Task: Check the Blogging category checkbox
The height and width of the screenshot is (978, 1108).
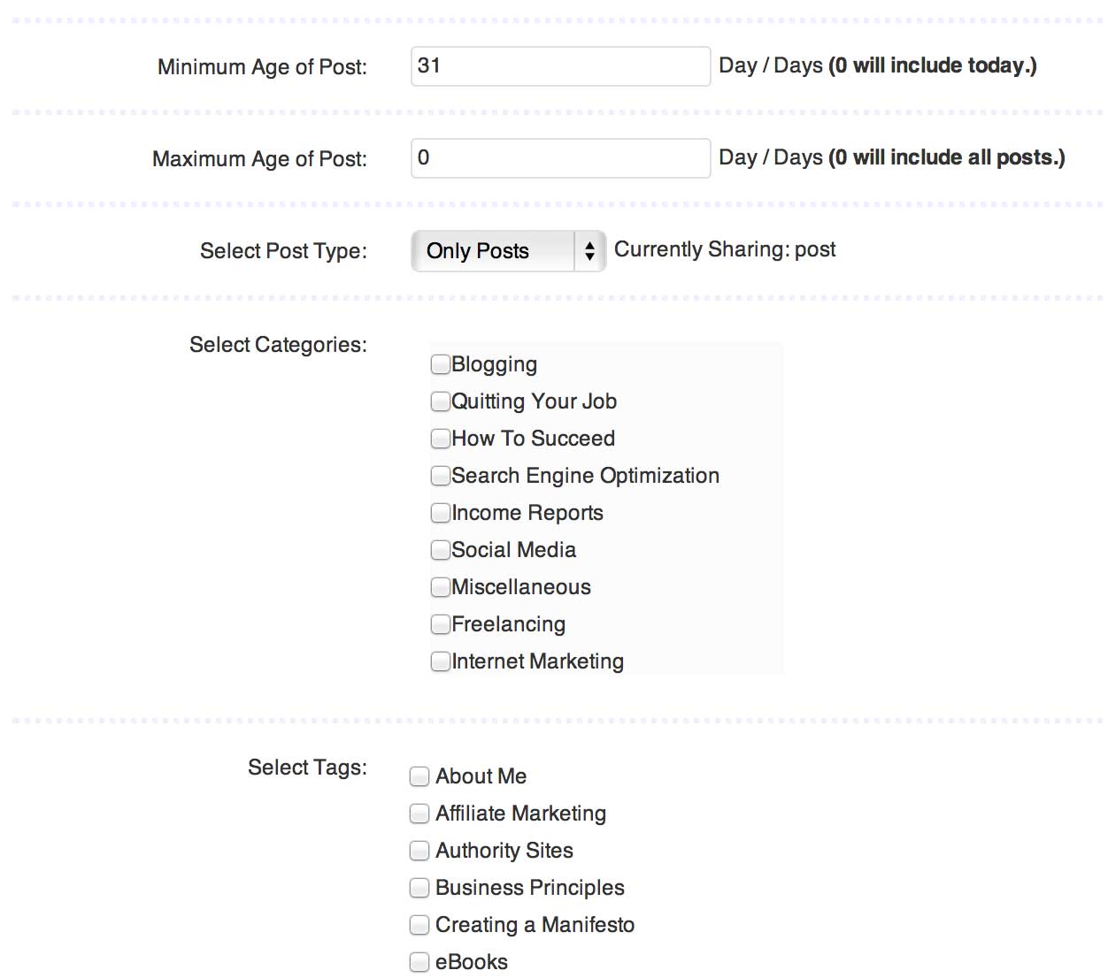Action: pos(440,364)
